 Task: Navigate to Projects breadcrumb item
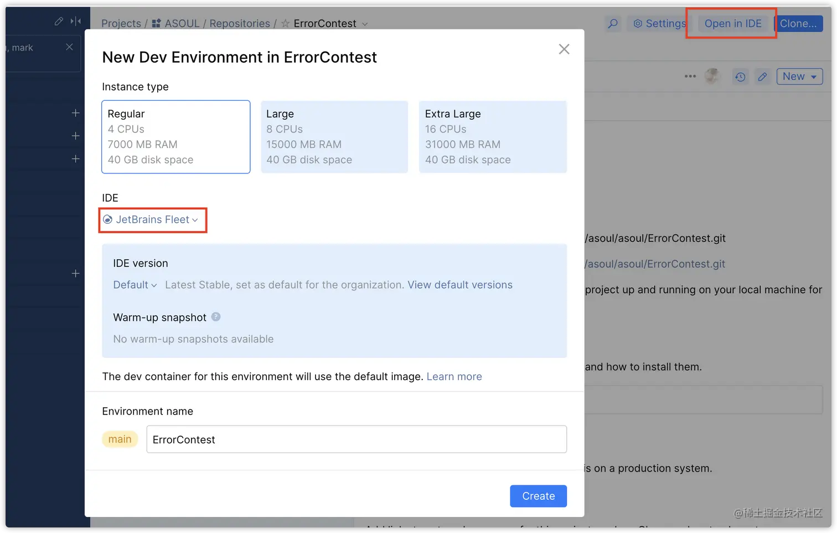(121, 24)
